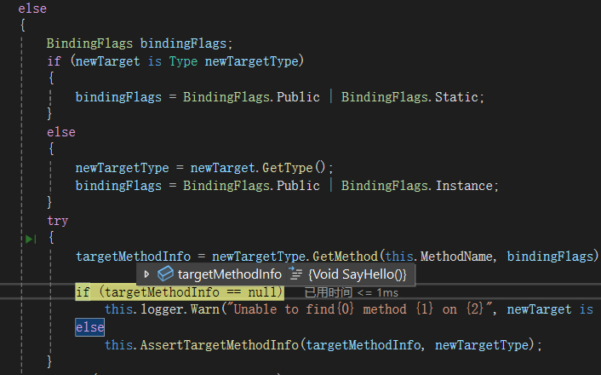Click the 'try' keyword

(x=58, y=221)
